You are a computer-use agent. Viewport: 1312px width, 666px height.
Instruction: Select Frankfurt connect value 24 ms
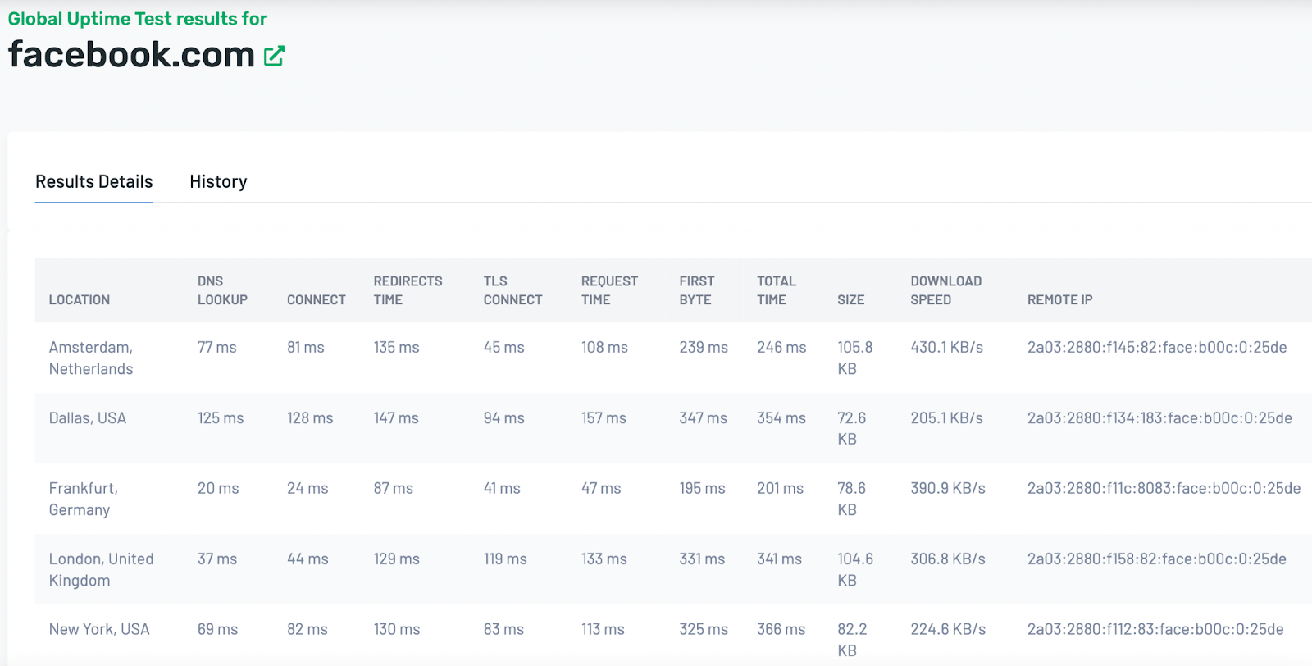pos(307,489)
